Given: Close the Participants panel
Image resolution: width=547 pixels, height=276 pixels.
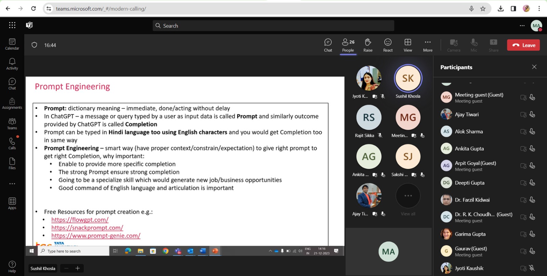Looking at the screenshot, I should tap(534, 67).
